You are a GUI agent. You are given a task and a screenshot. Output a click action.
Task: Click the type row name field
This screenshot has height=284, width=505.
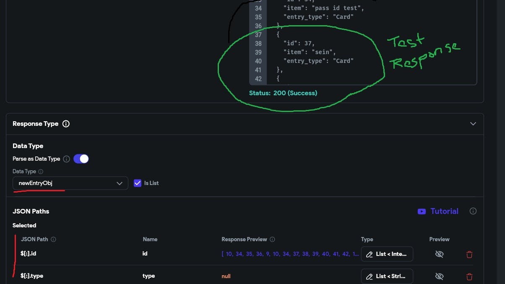[x=149, y=276]
